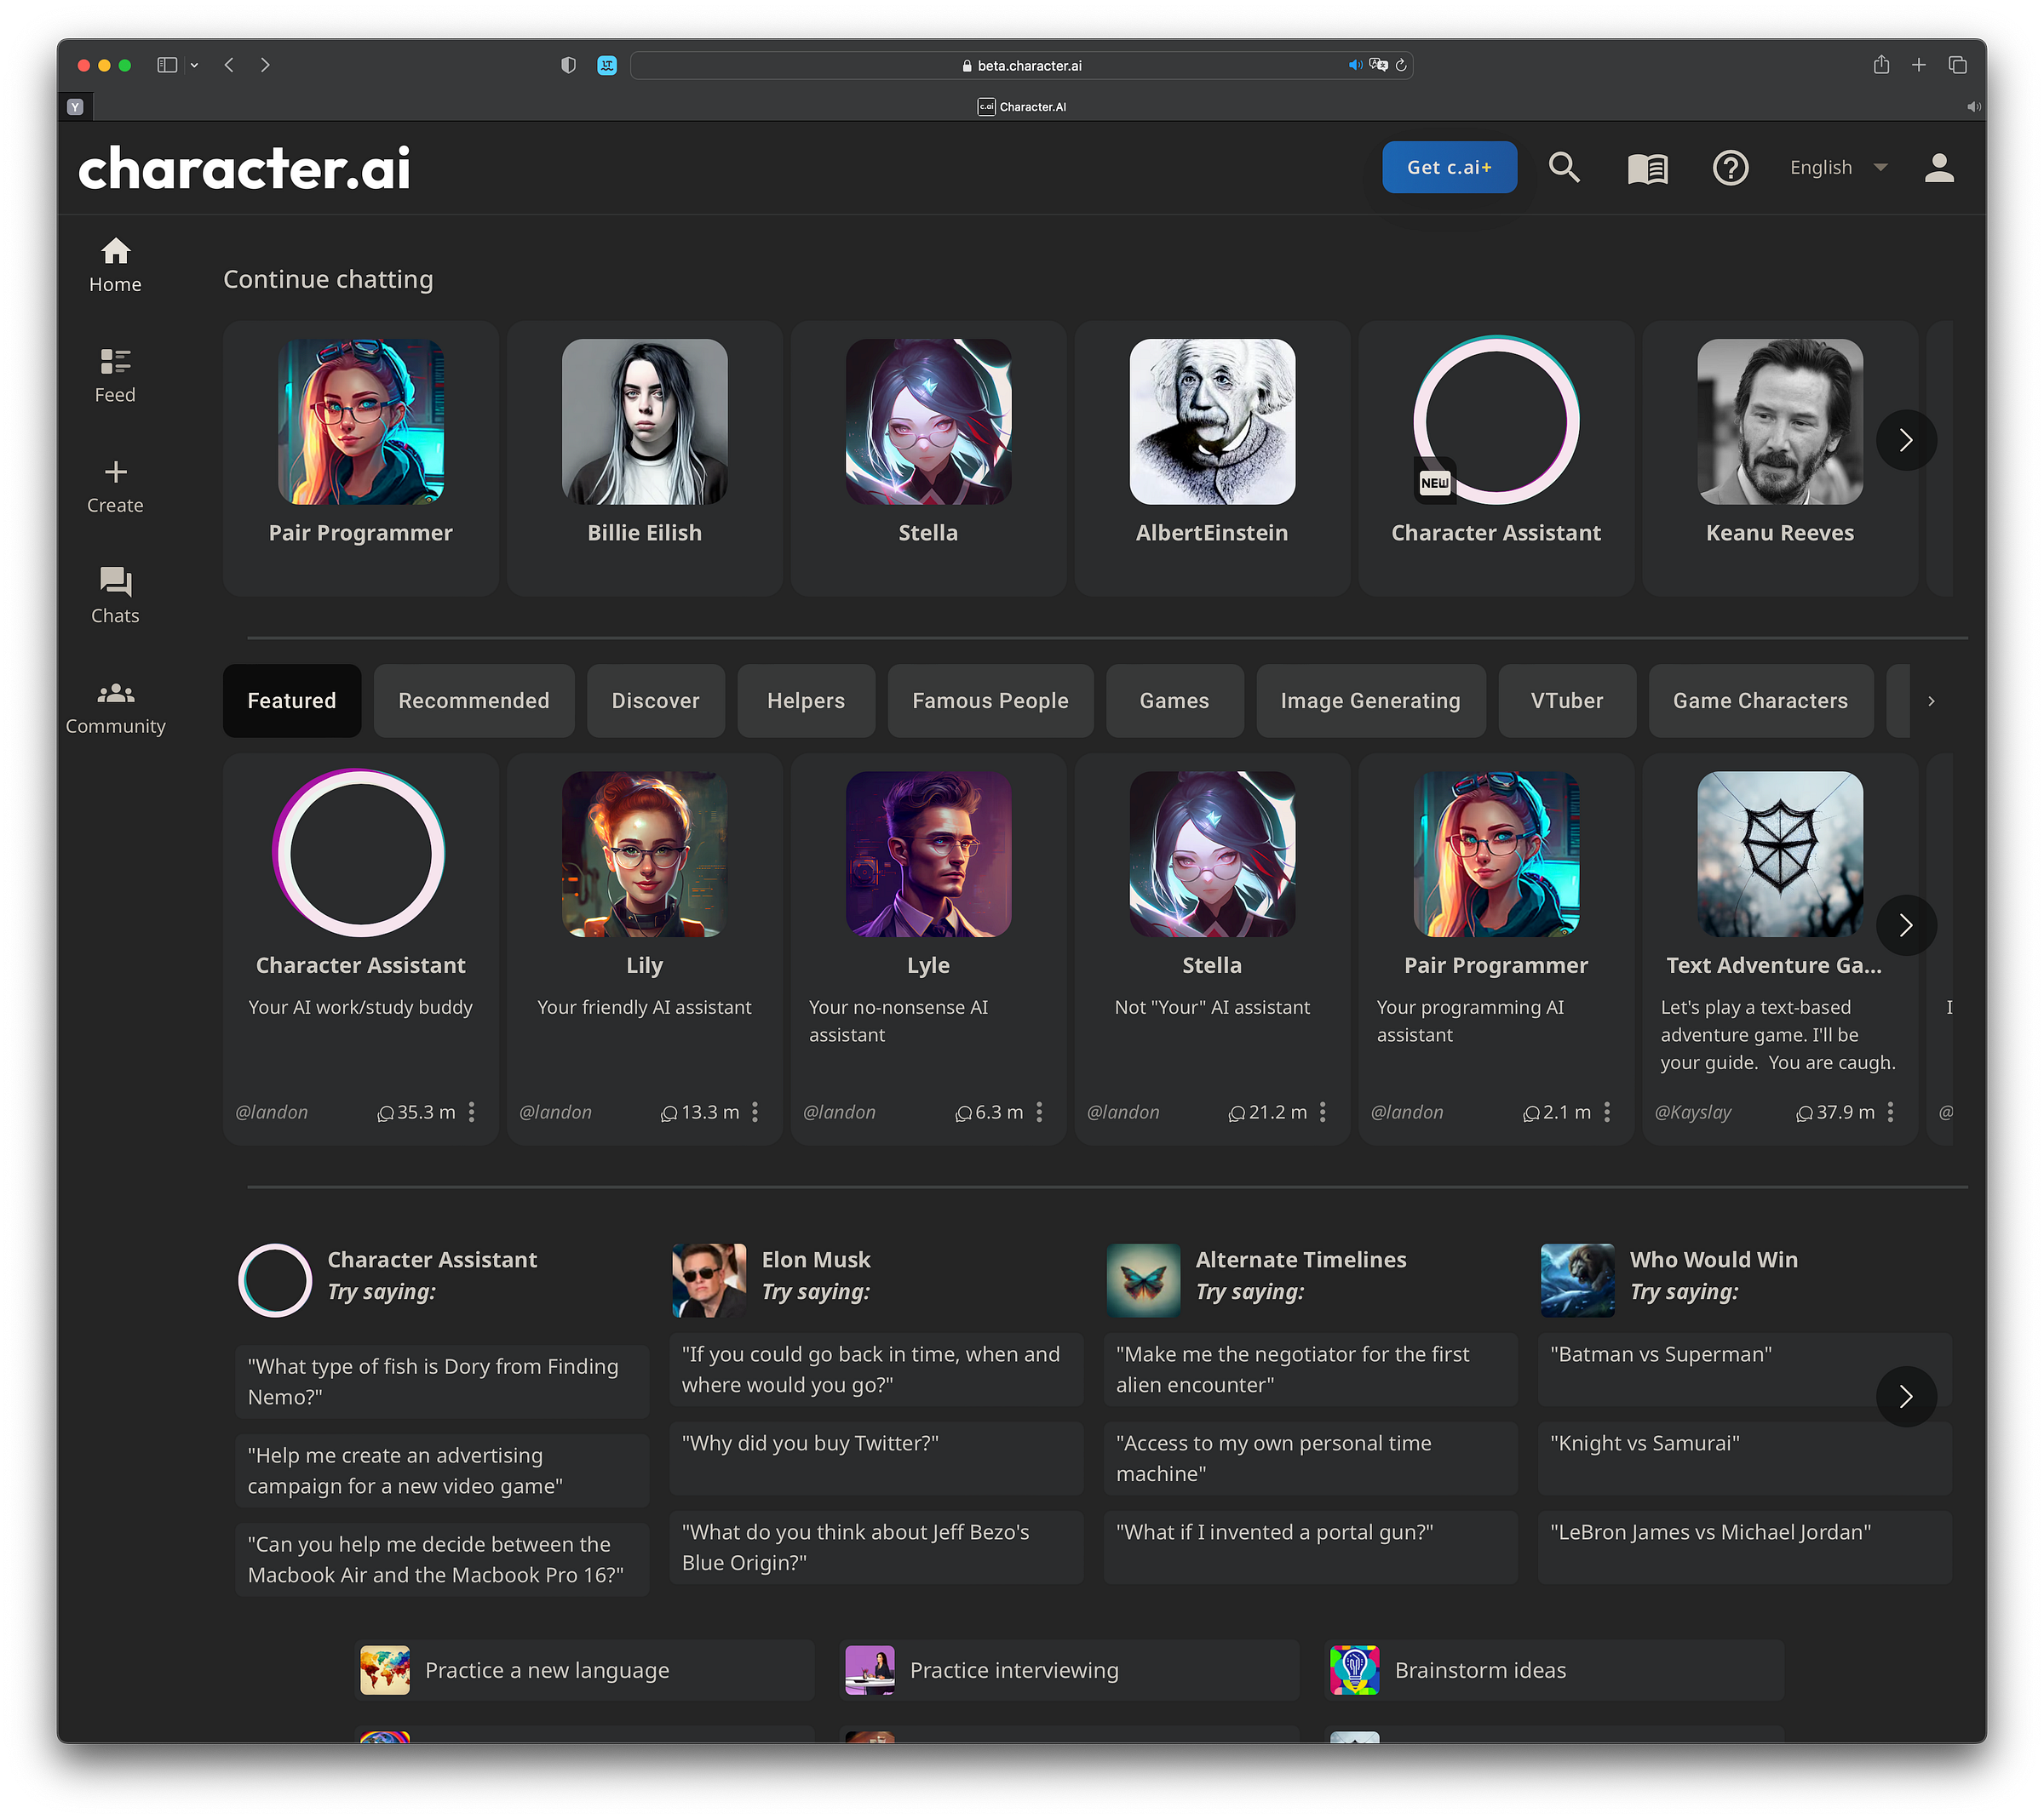
Task: Open the Image Generating tab
Action: coord(1371,701)
